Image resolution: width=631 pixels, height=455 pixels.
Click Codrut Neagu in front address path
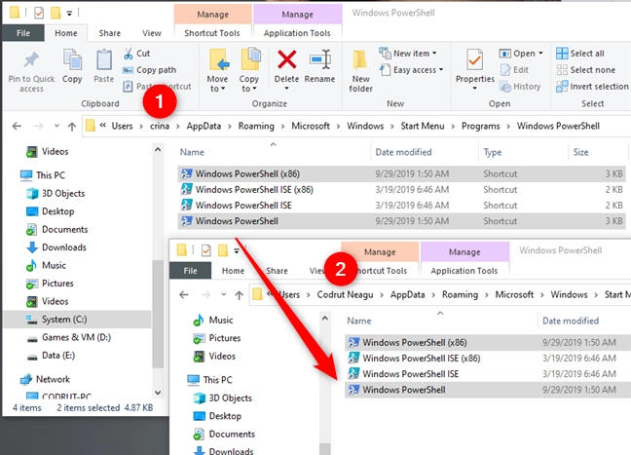point(345,294)
